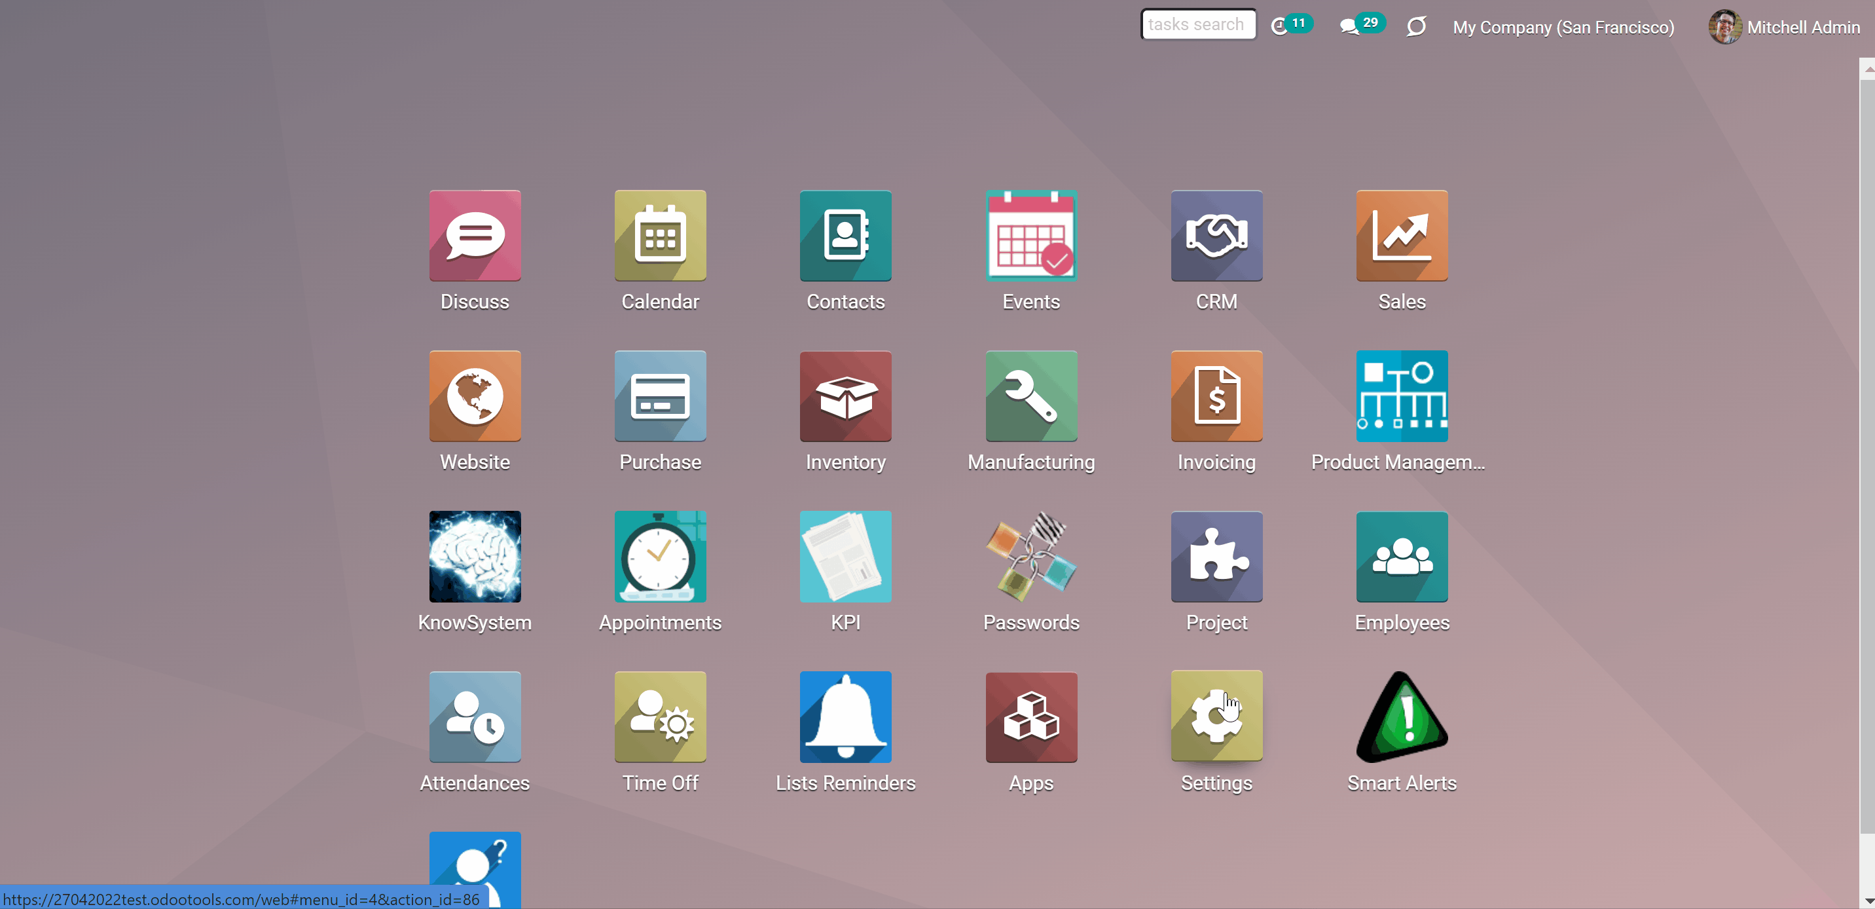
Task: Select the Purchase app
Action: pos(660,396)
